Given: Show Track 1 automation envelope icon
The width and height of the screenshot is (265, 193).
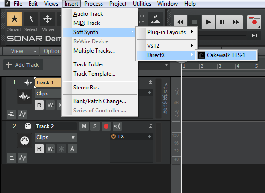Looking at the screenshot, I should 23,114.
